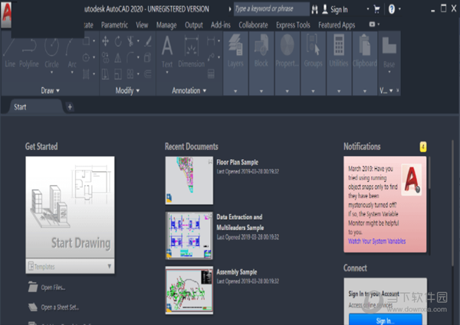This screenshot has height=325, width=460.
Task: Open the Assembly Sample thumbnail
Action: [x=189, y=290]
